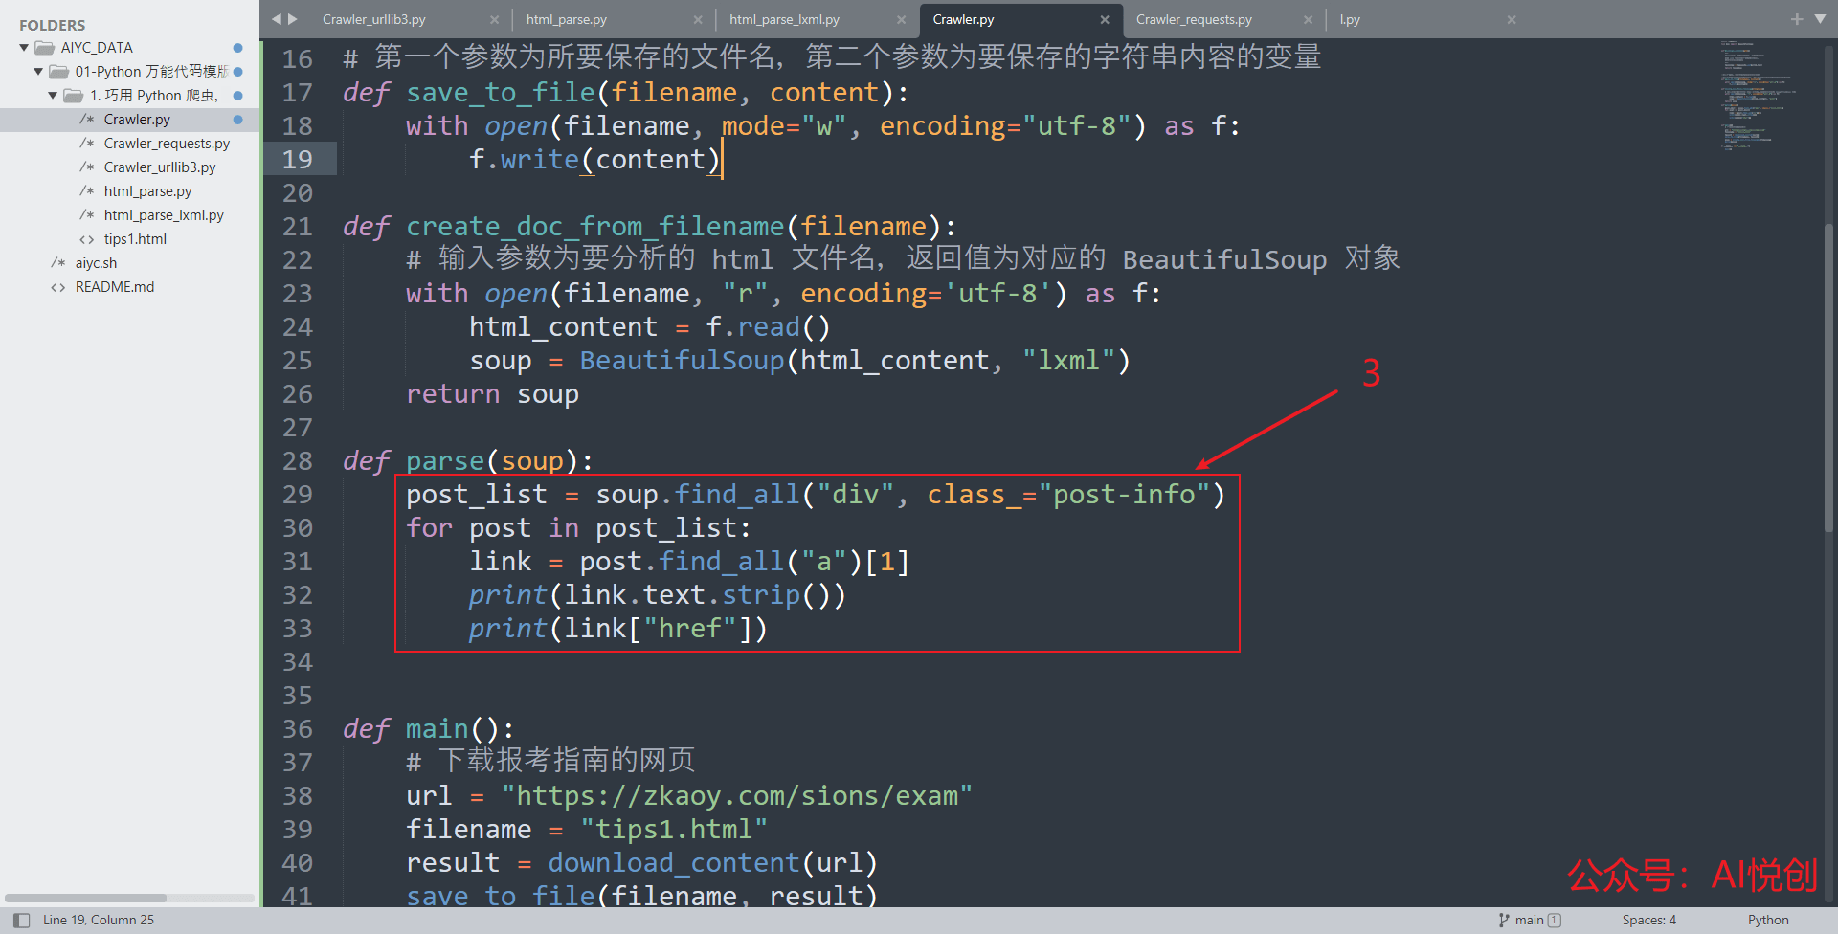The image size is (1838, 934).
Task: Click the 'Line 19, Column 25' status text
Action: 99,921
